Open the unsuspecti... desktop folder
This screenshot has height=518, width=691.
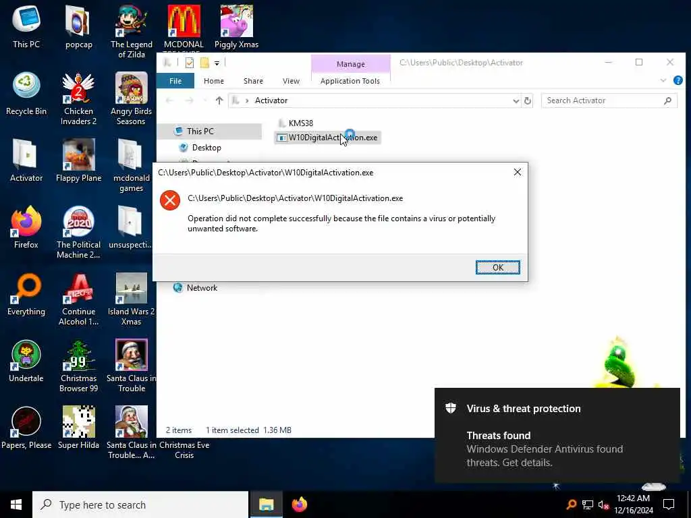click(x=130, y=227)
